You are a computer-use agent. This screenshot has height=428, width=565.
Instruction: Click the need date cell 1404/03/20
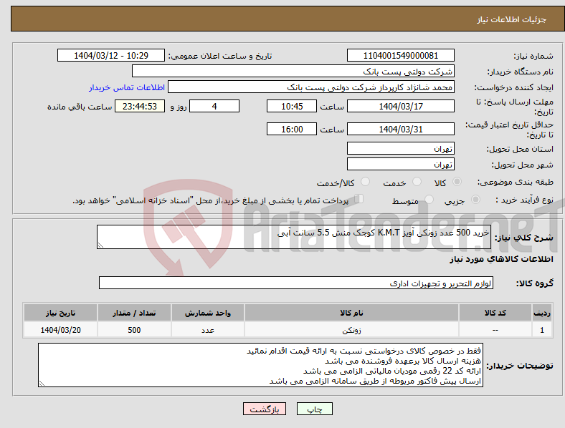click(x=60, y=329)
